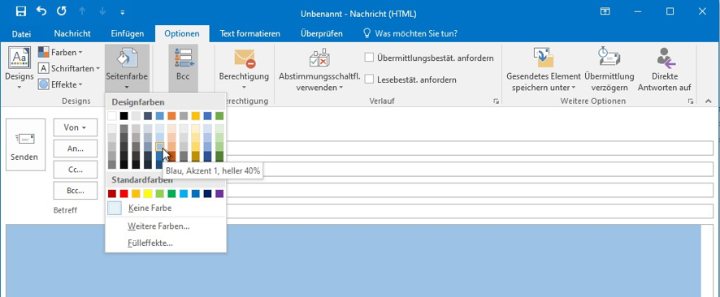This screenshot has height=297, width=720.
Task: Open the Berechtigung envelope icon
Action: coord(245,58)
